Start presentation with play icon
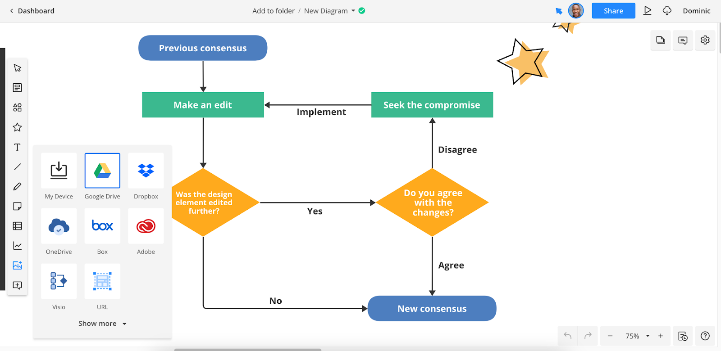721x351 pixels. click(648, 11)
